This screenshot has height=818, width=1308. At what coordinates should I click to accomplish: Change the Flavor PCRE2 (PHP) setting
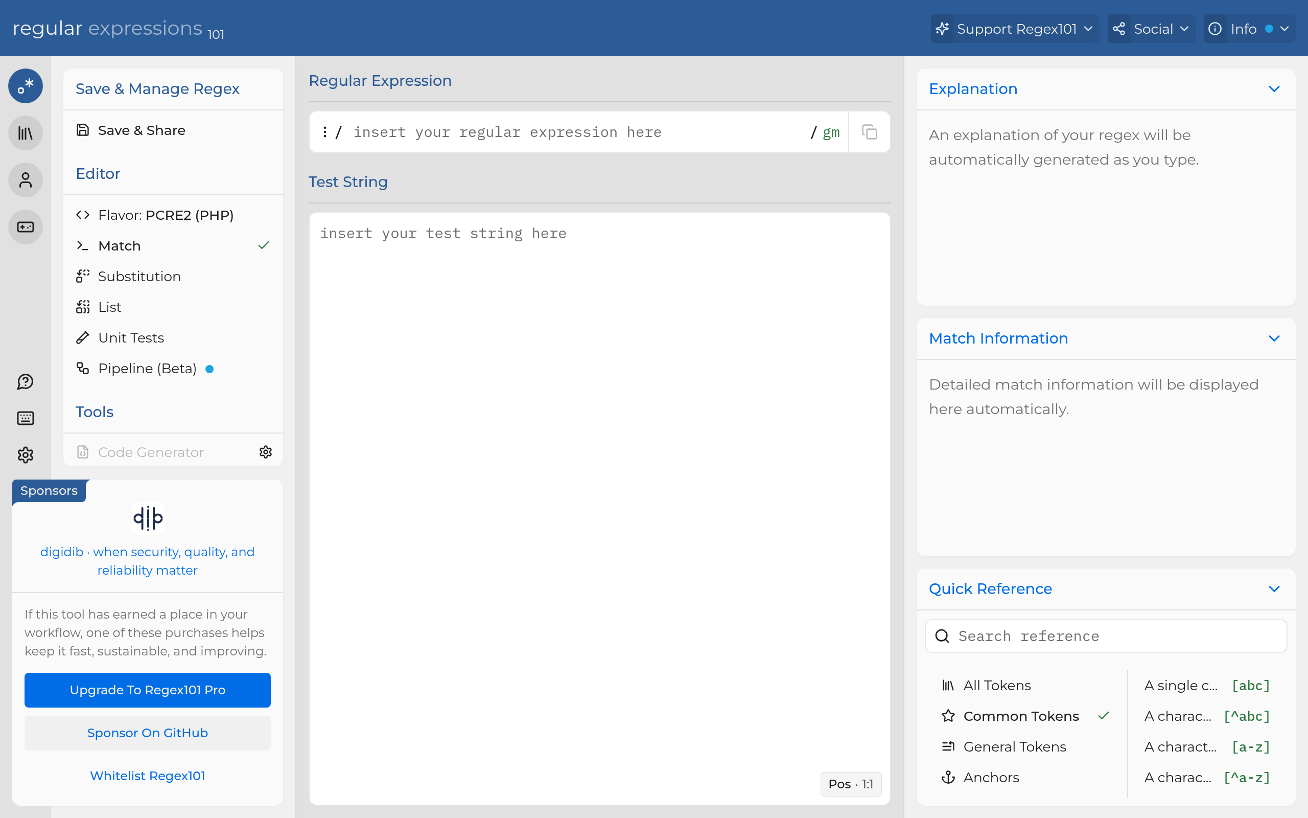point(173,215)
